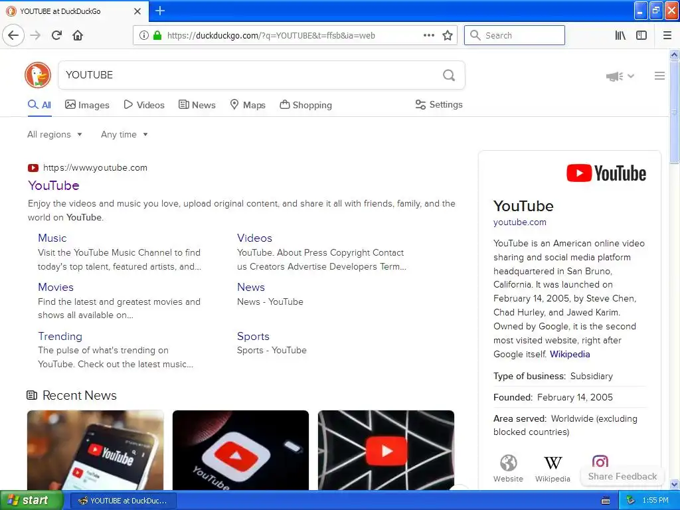
Task: Click scrollbar down arrow
Action: point(674,484)
